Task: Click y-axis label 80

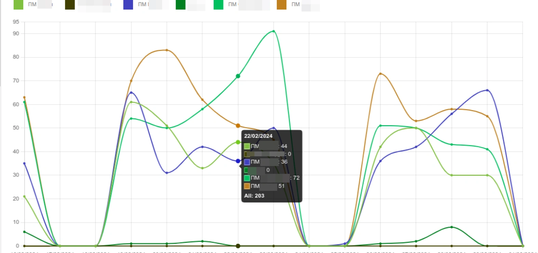Action: tap(16, 57)
